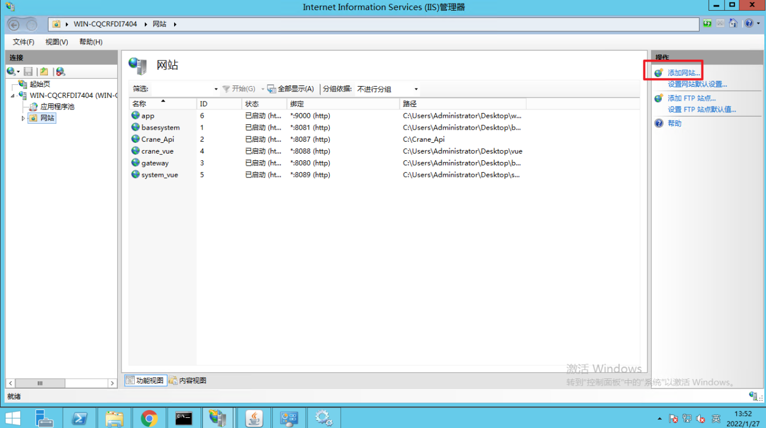Open the 文件(F) menu
This screenshot has height=428, width=766.
24,42
